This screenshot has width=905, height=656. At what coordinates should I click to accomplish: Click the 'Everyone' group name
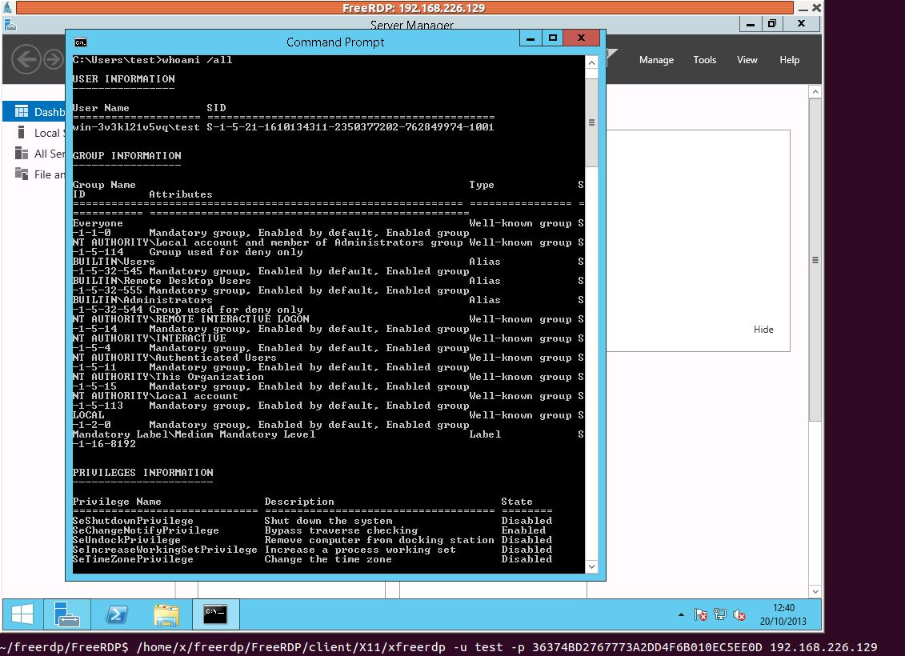(x=98, y=223)
